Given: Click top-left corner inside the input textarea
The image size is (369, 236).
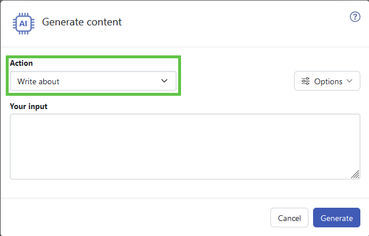Looking at the screenshot, I should 13,117.
